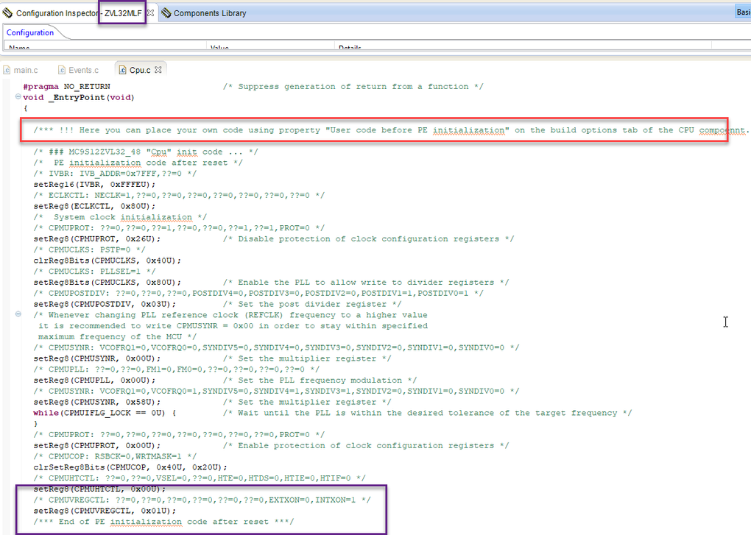Click 'Wait until the PLL is within' comment
Viewport: 751px width, 535px height.
427,413
